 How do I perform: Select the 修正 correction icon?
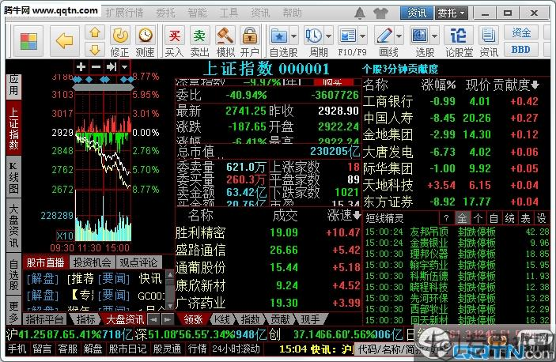point(120,41)
